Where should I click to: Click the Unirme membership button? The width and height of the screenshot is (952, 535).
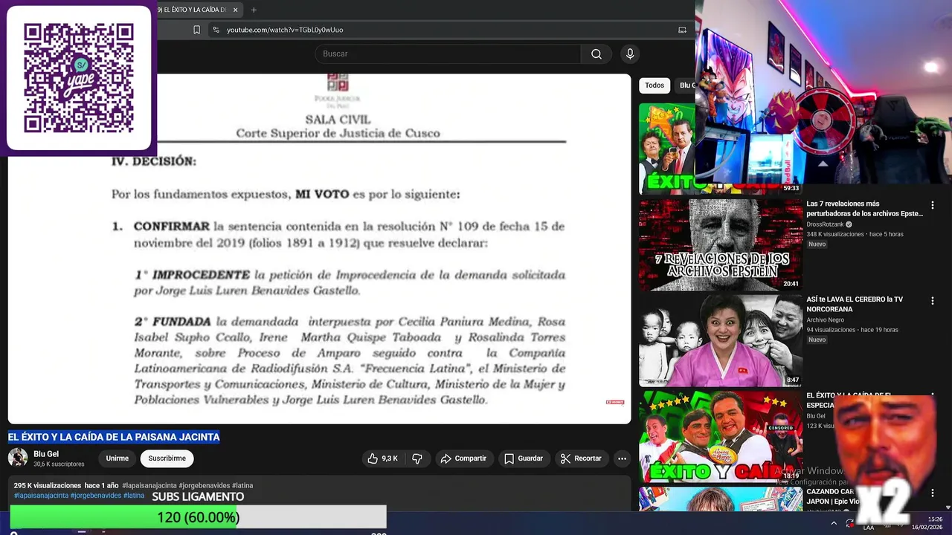pos(117,458)
